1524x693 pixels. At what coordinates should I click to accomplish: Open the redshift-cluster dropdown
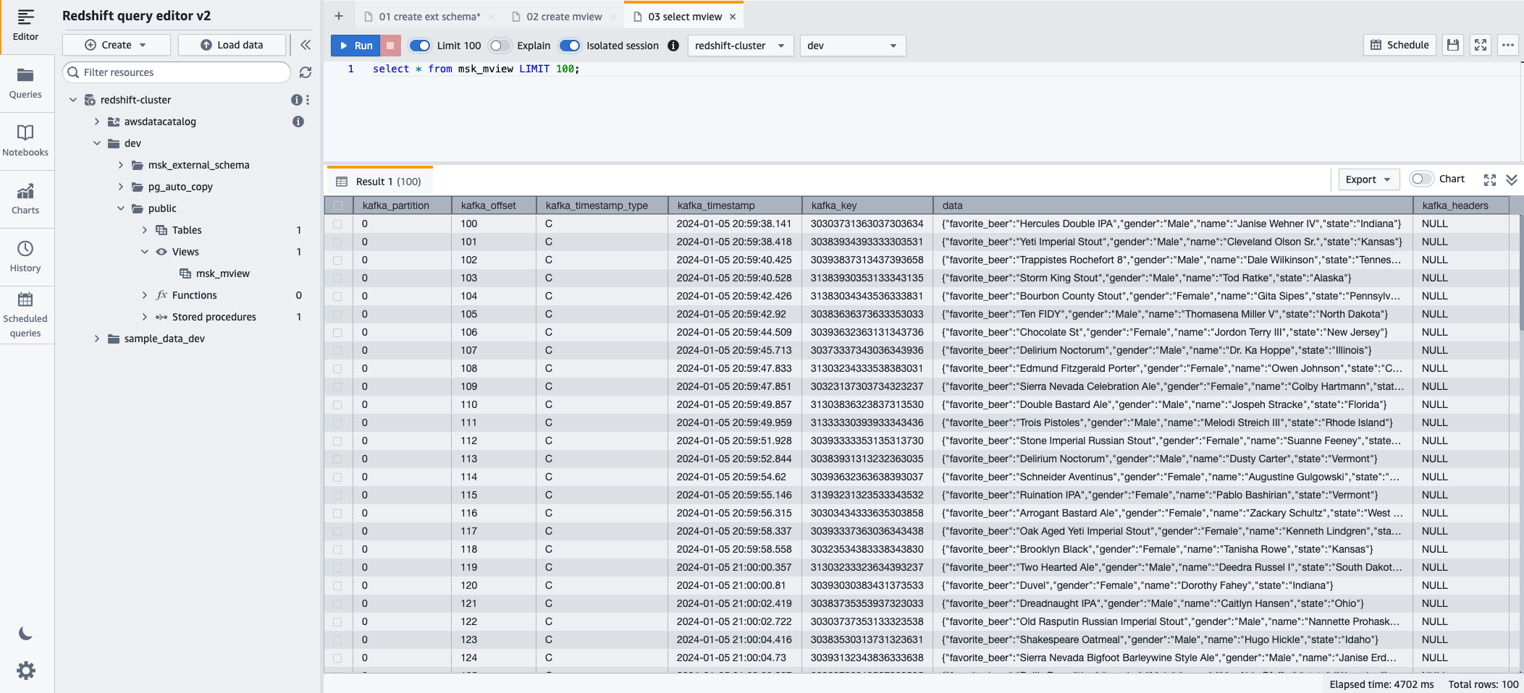pyautogui.click(x=739, y=45)
